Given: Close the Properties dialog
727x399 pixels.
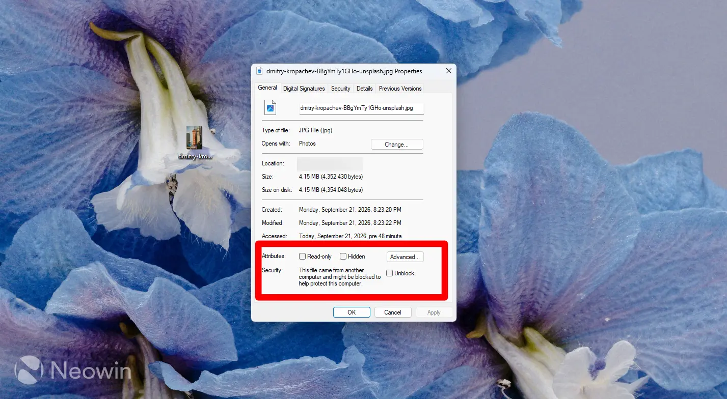Looking at the screenshot, I should [x=449, y=71].
